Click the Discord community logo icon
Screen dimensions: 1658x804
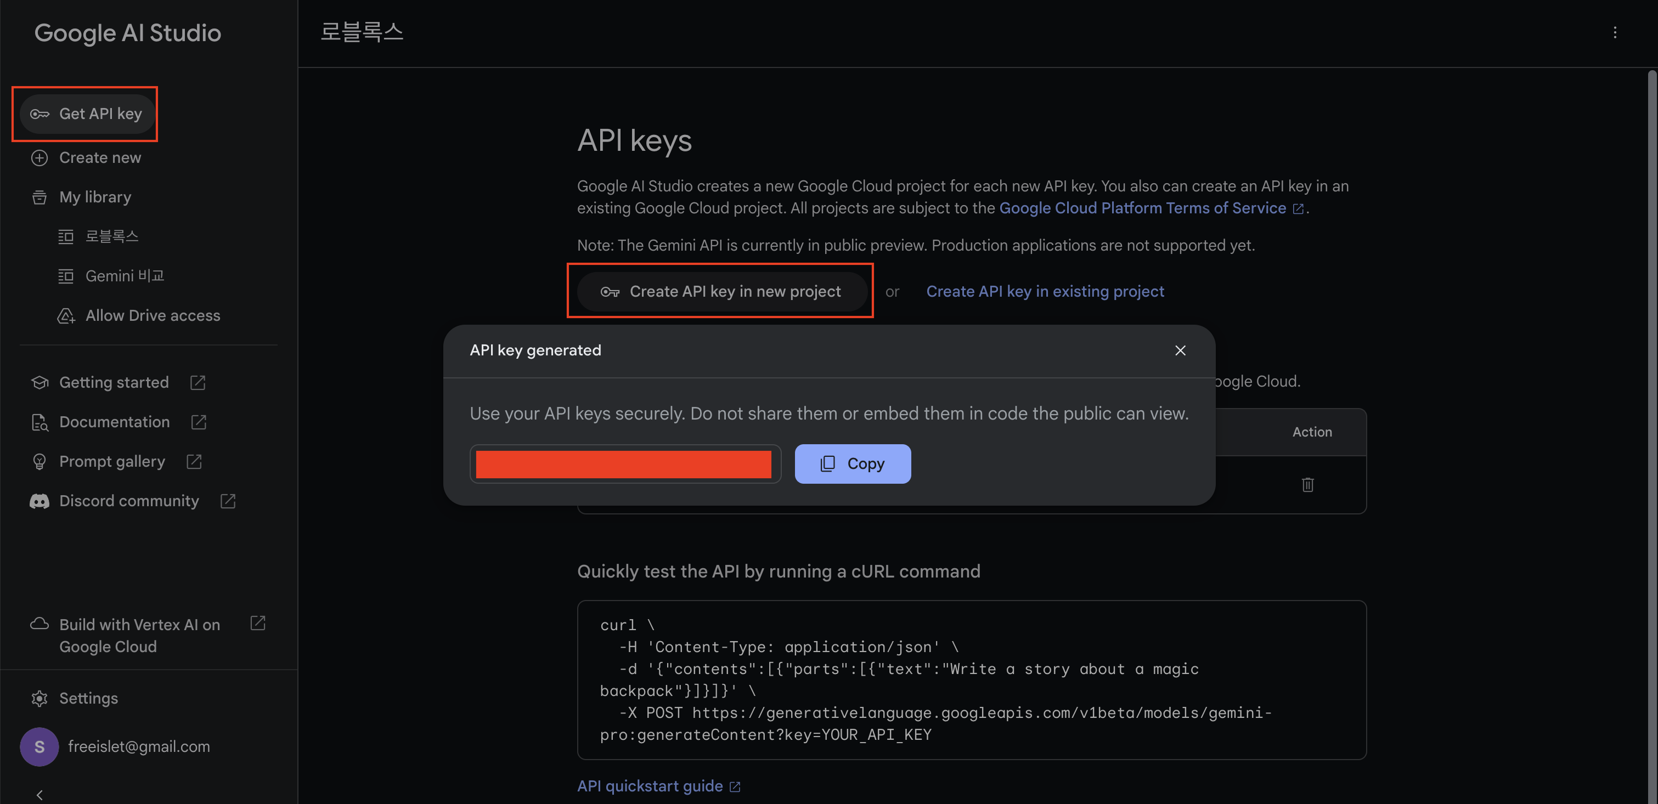point(40,501)
